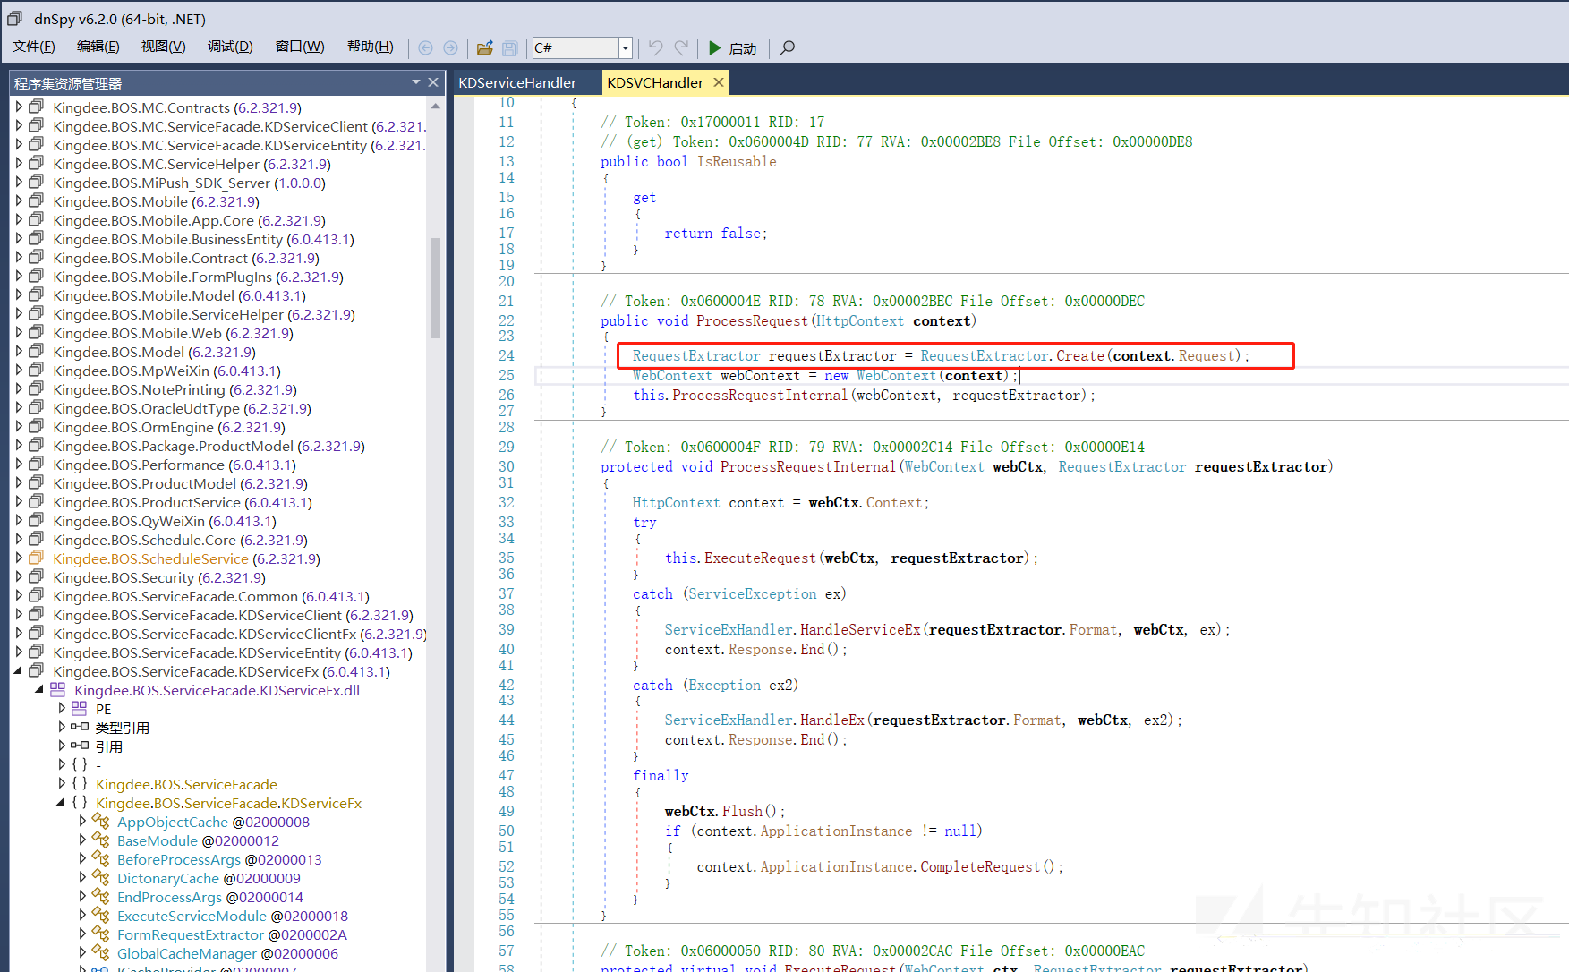Viewport: 1569px width, 972px height.
Task: Start debugging with the green play icon
Action: pos(714,47)
